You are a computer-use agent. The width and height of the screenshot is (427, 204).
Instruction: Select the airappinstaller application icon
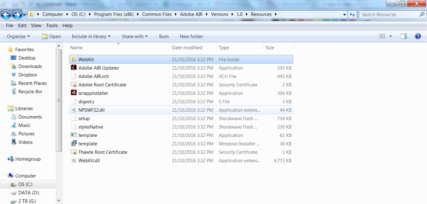[x=73, y=93]
